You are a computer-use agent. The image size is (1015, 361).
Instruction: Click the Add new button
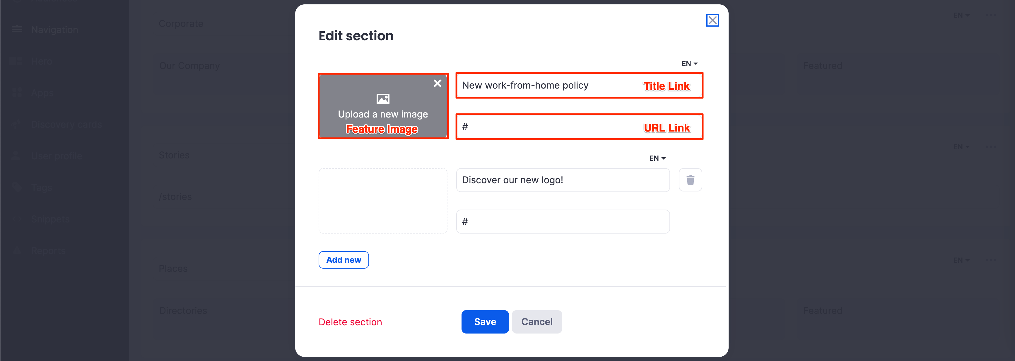(343, 260)
